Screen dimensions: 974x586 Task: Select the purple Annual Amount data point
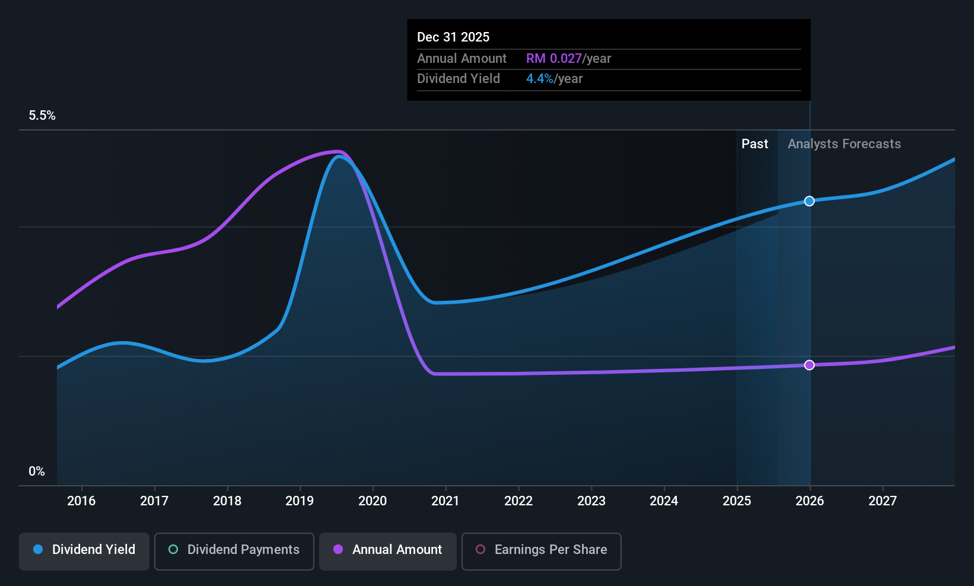click(x=810, y=365)
